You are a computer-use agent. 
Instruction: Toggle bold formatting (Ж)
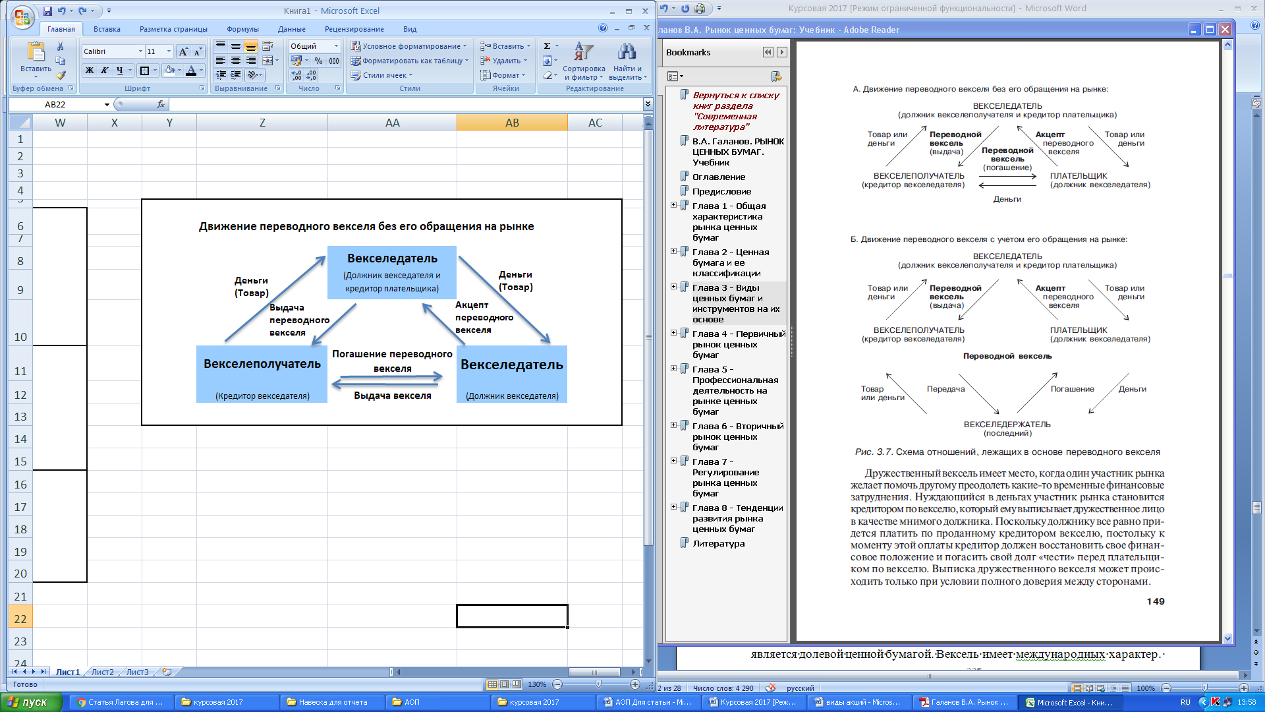click(x=90, y=71)
